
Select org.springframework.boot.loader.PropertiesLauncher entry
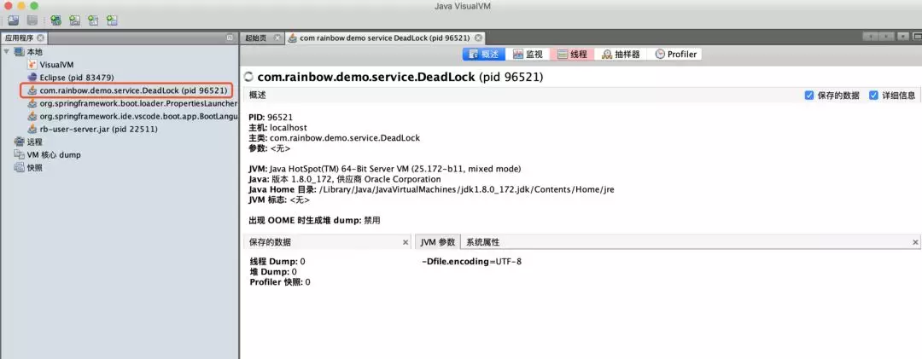point(132,103)
